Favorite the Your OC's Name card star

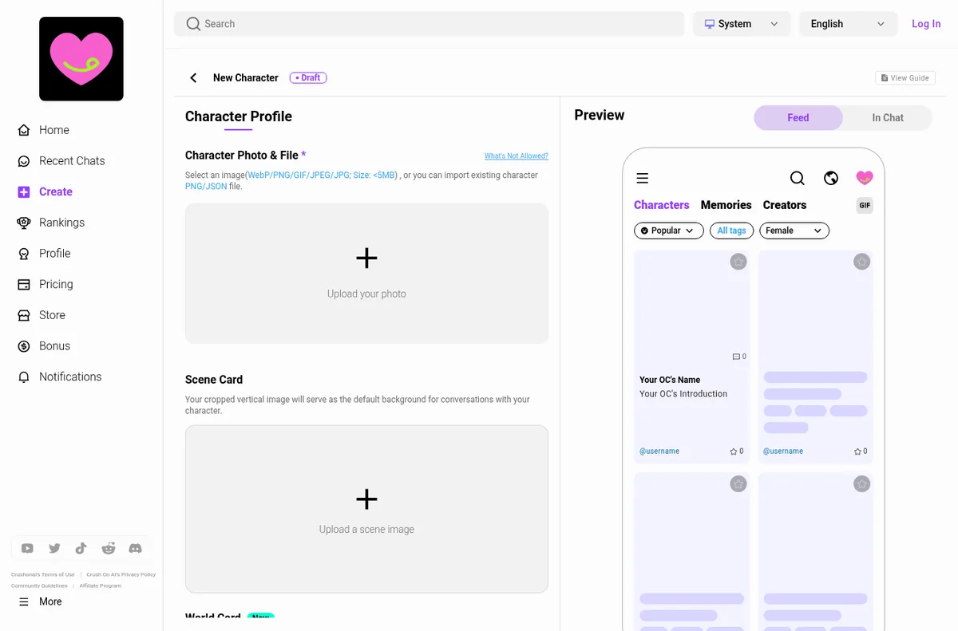pos(738,262)
